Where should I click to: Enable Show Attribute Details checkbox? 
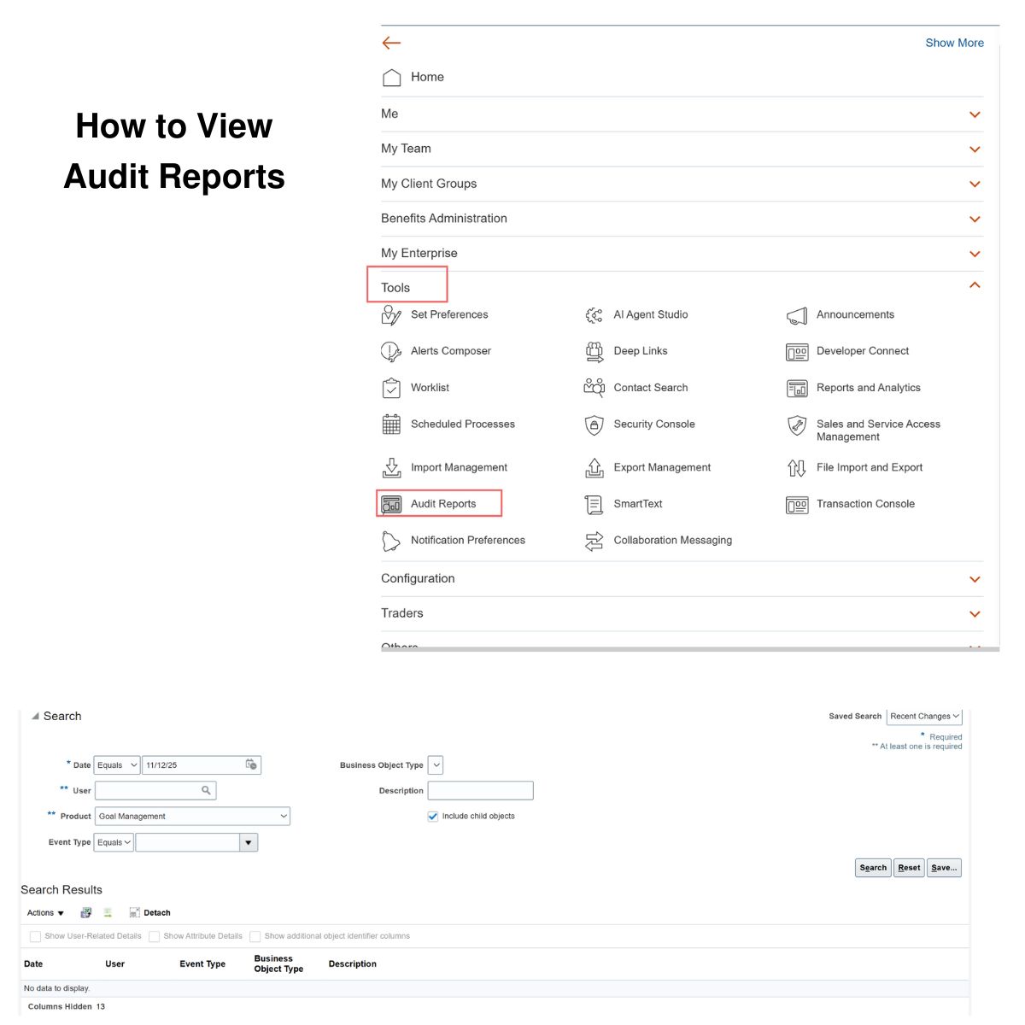[155, 936]
